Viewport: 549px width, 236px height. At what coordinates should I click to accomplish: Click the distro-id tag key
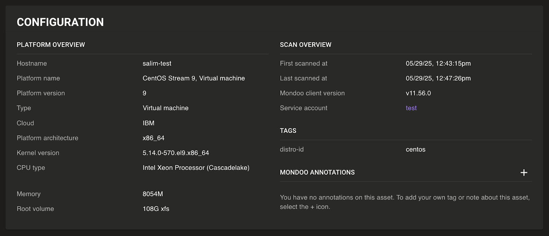292,149
